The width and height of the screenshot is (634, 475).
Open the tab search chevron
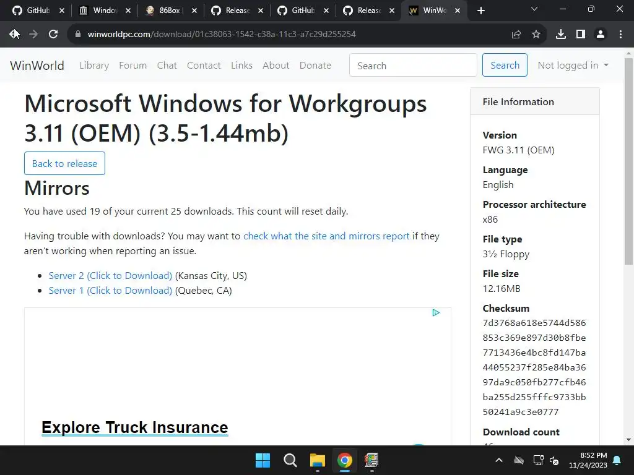coord(534,9)
